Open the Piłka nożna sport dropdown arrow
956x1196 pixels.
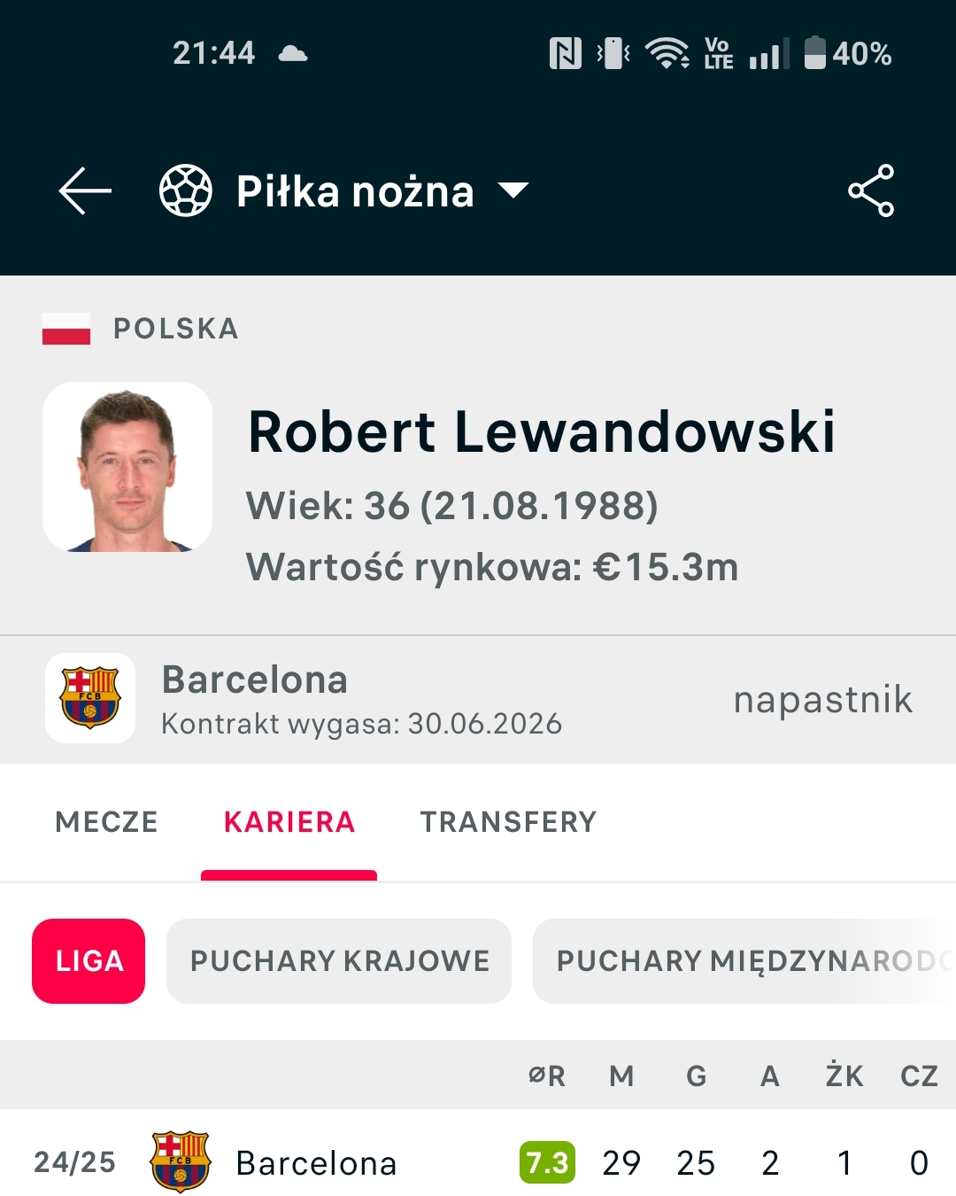click(x=513, y=190)
